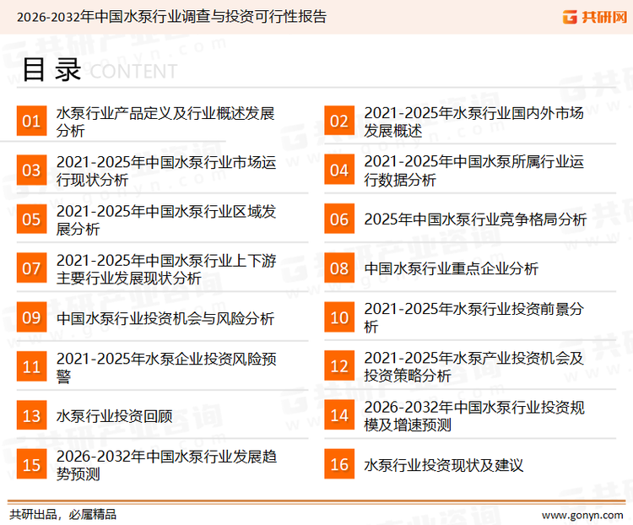Open chapter 水泵行业产品定义及行业概述发展分析
This screenshot has height=525, width=633.
(165, 122)
